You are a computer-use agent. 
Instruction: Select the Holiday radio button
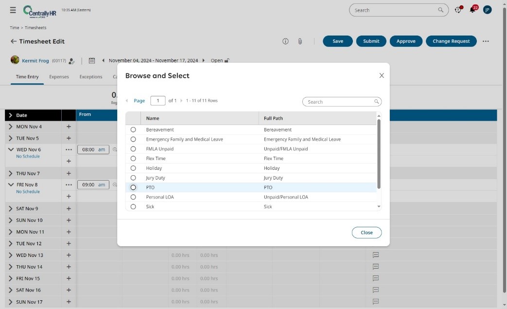point(133,168)
